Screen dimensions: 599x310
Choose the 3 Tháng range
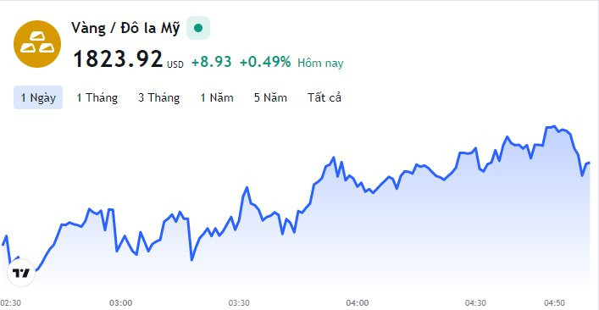(x=159, y=97)
